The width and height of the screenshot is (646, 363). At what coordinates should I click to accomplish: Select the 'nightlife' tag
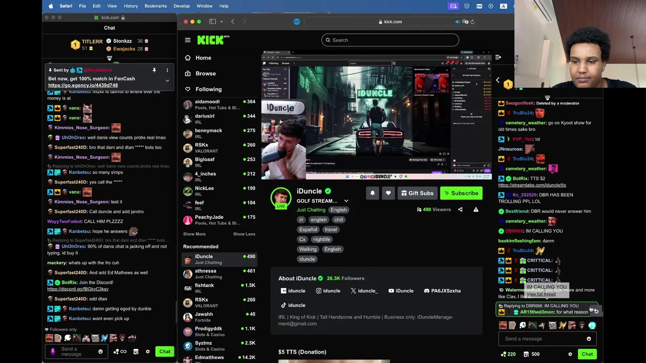(x=321, y=239)
